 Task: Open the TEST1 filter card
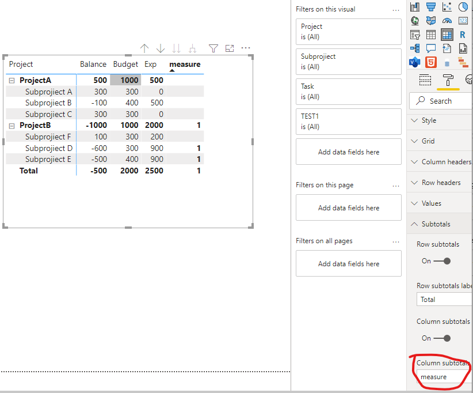(348, 122)
